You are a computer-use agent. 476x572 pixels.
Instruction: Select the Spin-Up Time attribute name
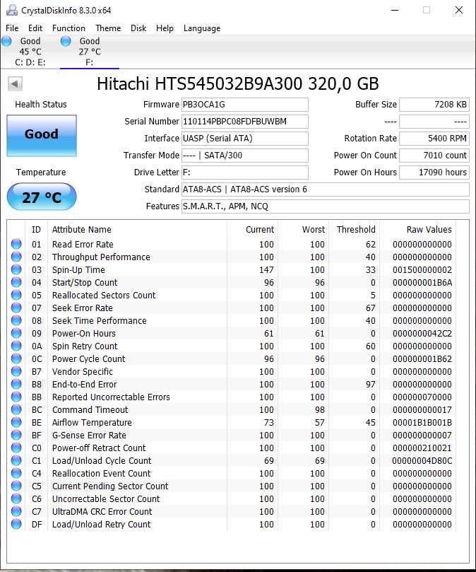tap(78, 269)
